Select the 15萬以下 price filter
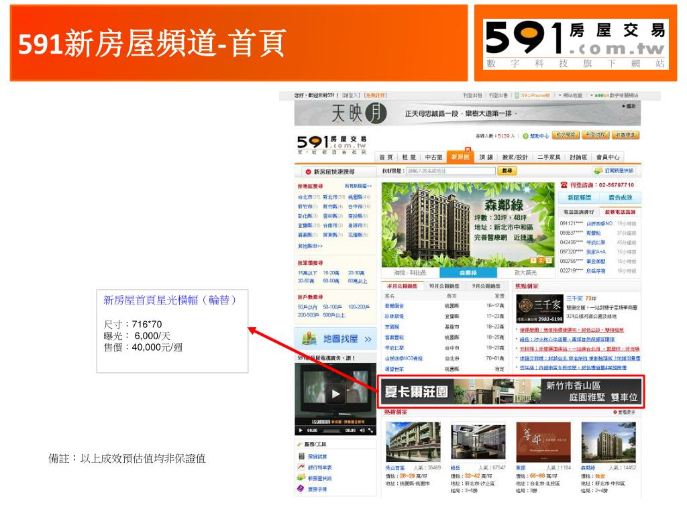 [x=307, y=273]
